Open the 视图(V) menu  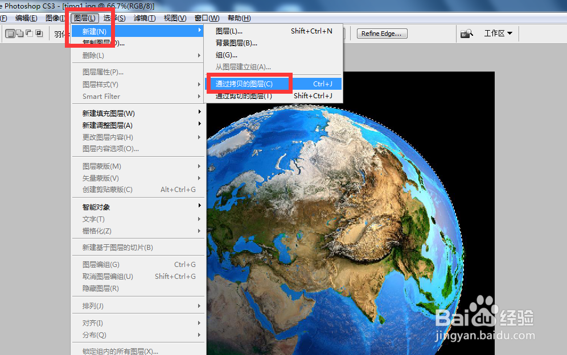point(175,18)
